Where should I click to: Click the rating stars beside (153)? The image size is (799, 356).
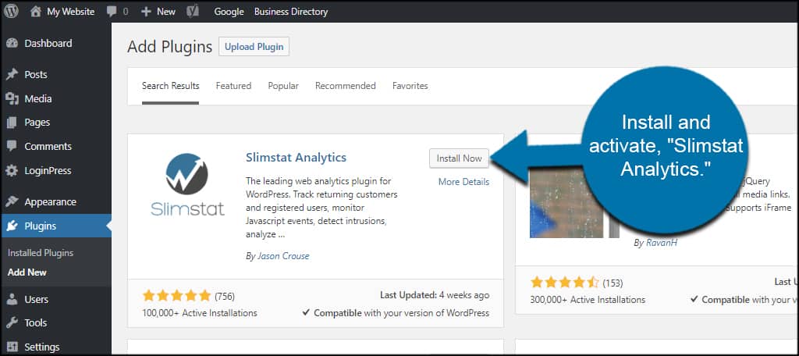tap(565, 283)
